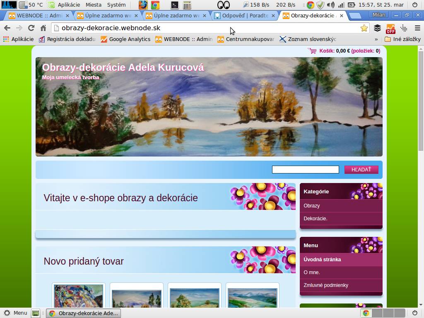424x318 pixels.
Task: Reload the current page
Action: [x=31, y=28]
